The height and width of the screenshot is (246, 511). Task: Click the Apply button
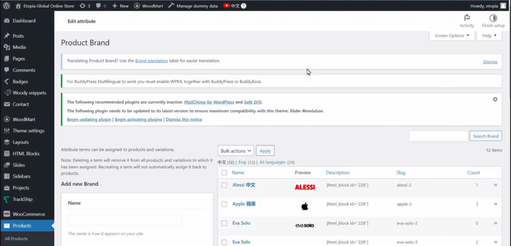click(265, 151)
